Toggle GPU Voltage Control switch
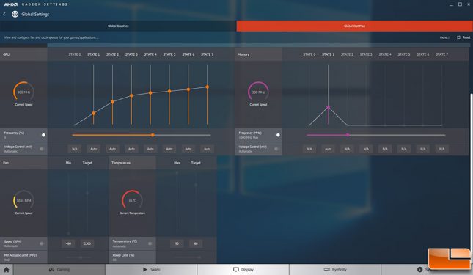The width and height of the screenshot is (473, 275). 42,149
